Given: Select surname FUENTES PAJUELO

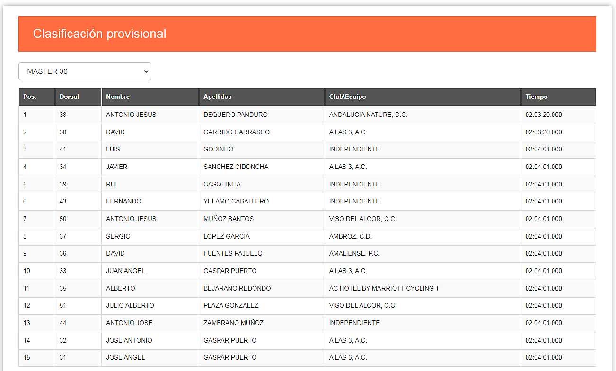Looking at the screenshot, I should 233,253.
